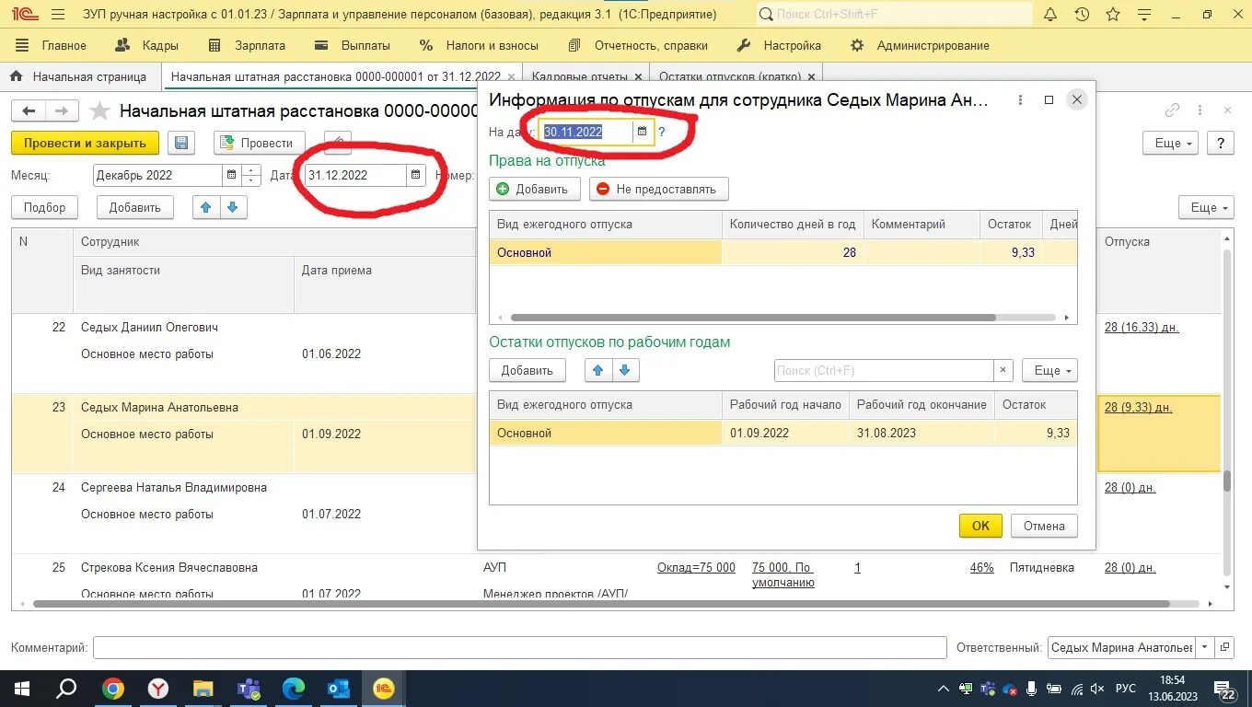Click green Добавить under Права на отпуска
1252x707 pixels.
tap(535, 189)
